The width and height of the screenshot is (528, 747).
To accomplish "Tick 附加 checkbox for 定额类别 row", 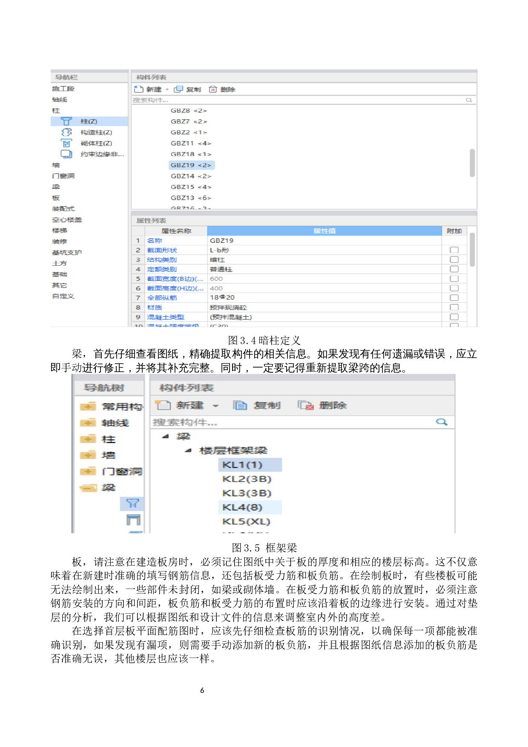I will tap(454, 269).
